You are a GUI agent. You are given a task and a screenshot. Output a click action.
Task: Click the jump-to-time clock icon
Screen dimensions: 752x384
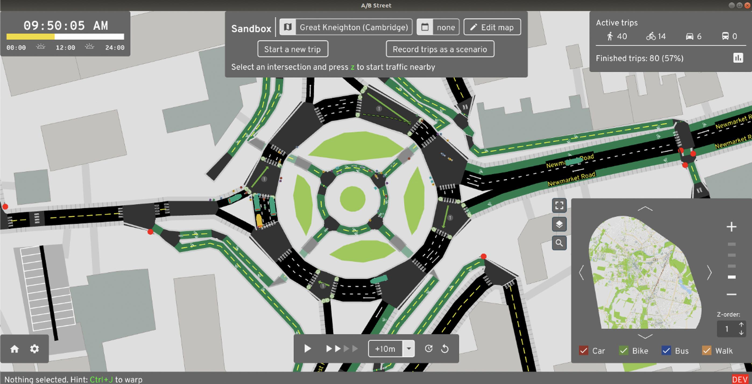(x=428, y=349)
